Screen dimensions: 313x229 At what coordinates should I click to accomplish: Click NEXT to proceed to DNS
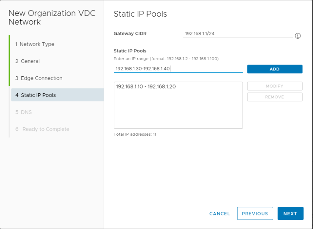coord(290,214)
